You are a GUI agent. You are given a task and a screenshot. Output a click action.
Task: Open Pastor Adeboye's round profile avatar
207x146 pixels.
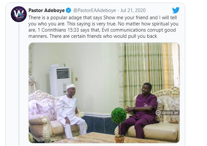click(19, 14)
